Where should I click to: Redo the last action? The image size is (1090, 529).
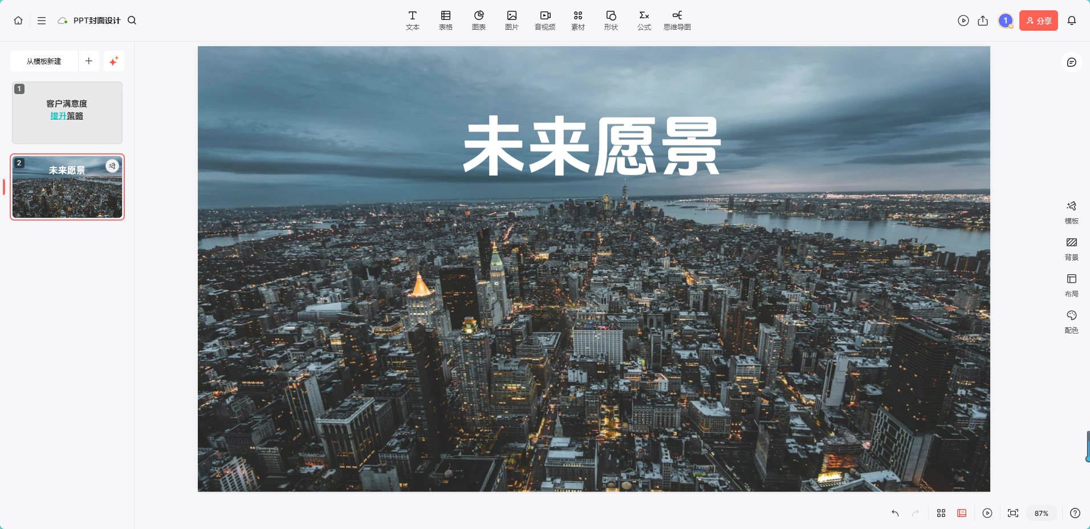(x=916, y=513)
